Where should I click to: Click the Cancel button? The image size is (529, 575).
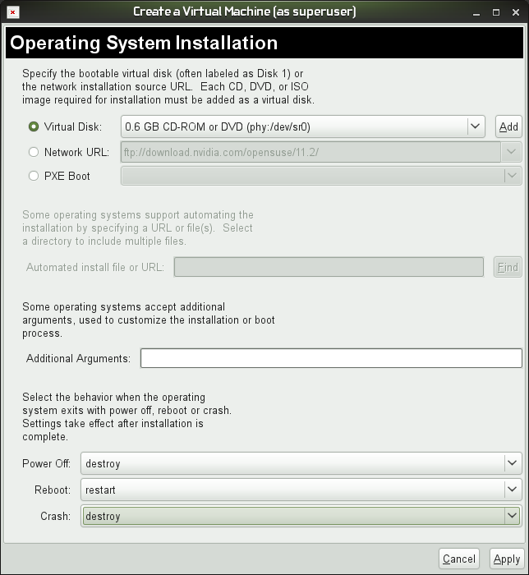458,559
